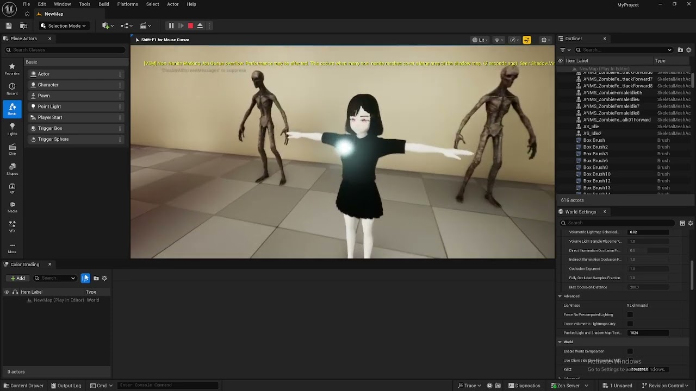The image size is (696, 391).
Task: Toggle Enable World Composition checkbox
Action: pyautogui.click(x=630, y=351)
